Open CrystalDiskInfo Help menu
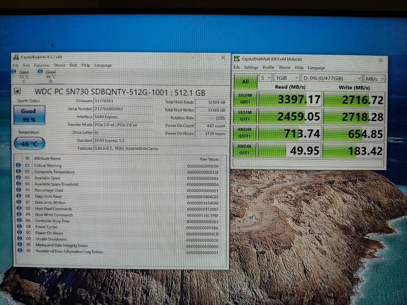 coord(86,65)
